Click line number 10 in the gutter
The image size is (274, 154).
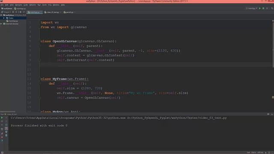pyautogui.click(x=29, y=65)
